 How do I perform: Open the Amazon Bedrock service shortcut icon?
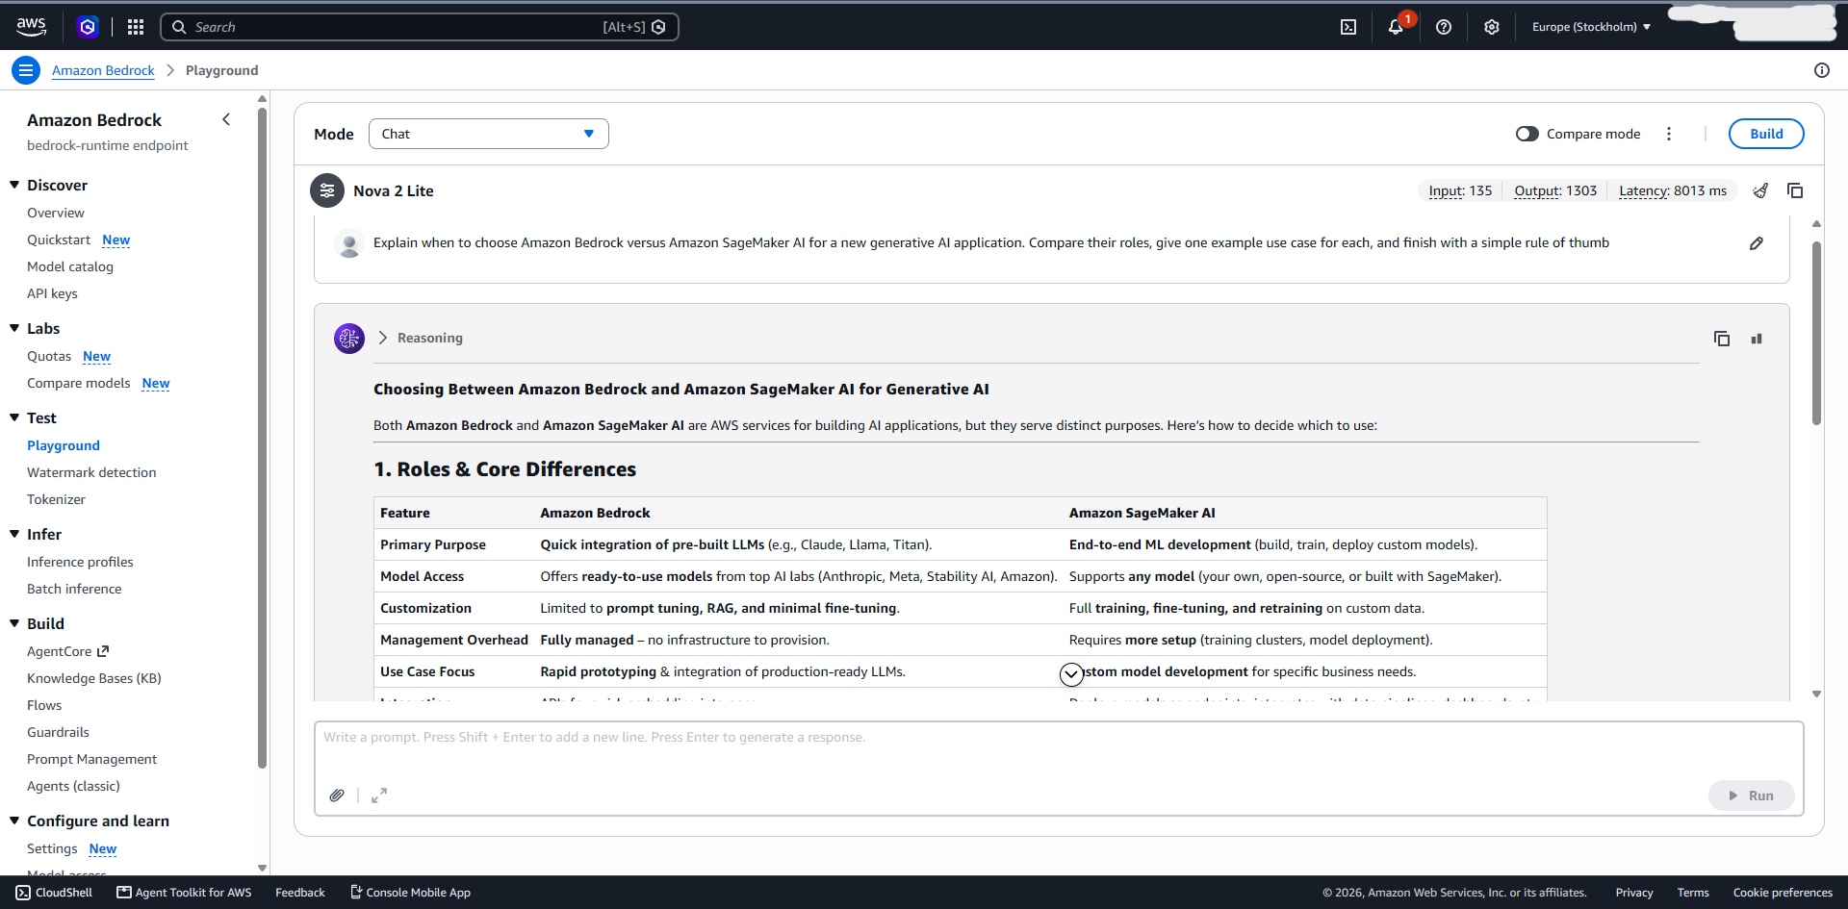(x=88, y=27)
